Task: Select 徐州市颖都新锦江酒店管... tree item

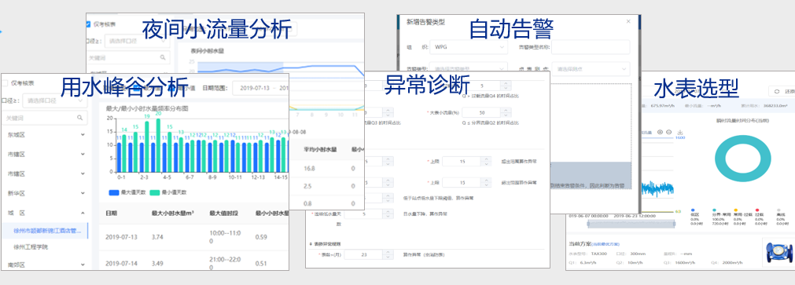Action: 47,231
